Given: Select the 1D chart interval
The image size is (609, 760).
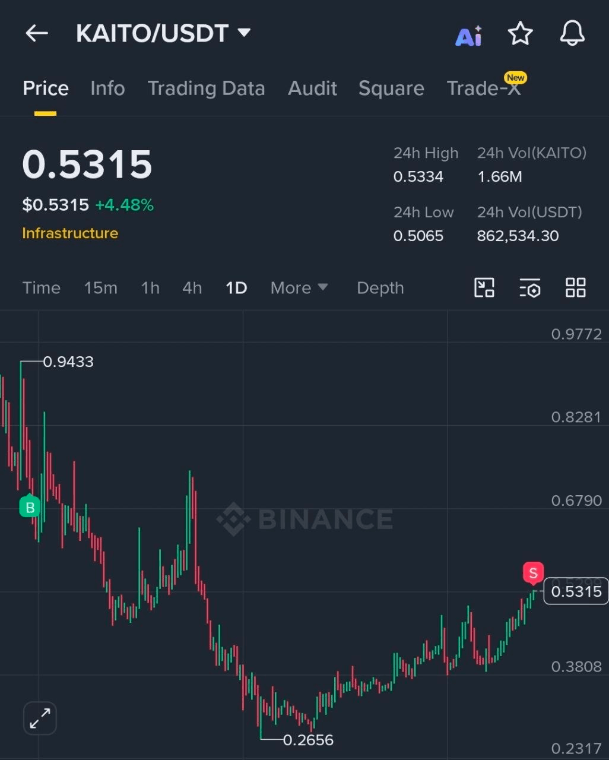Looking at the screenshot, I should [236, 288].
